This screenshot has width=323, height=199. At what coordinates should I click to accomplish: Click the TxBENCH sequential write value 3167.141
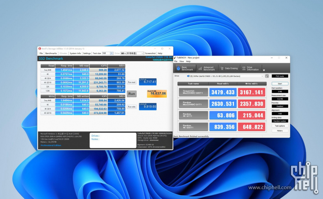coord(251,92)
